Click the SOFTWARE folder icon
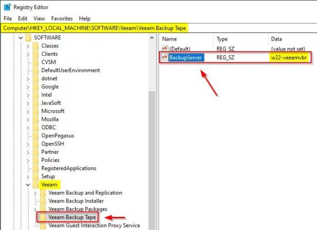 pos(29,37)
